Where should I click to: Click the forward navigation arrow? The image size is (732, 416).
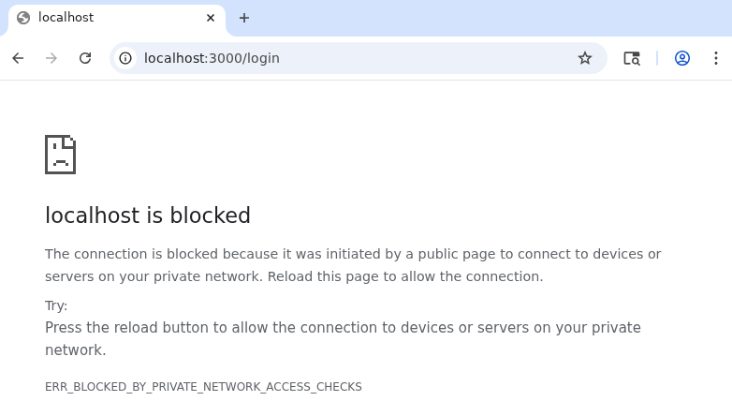click(x=51, y=58)
